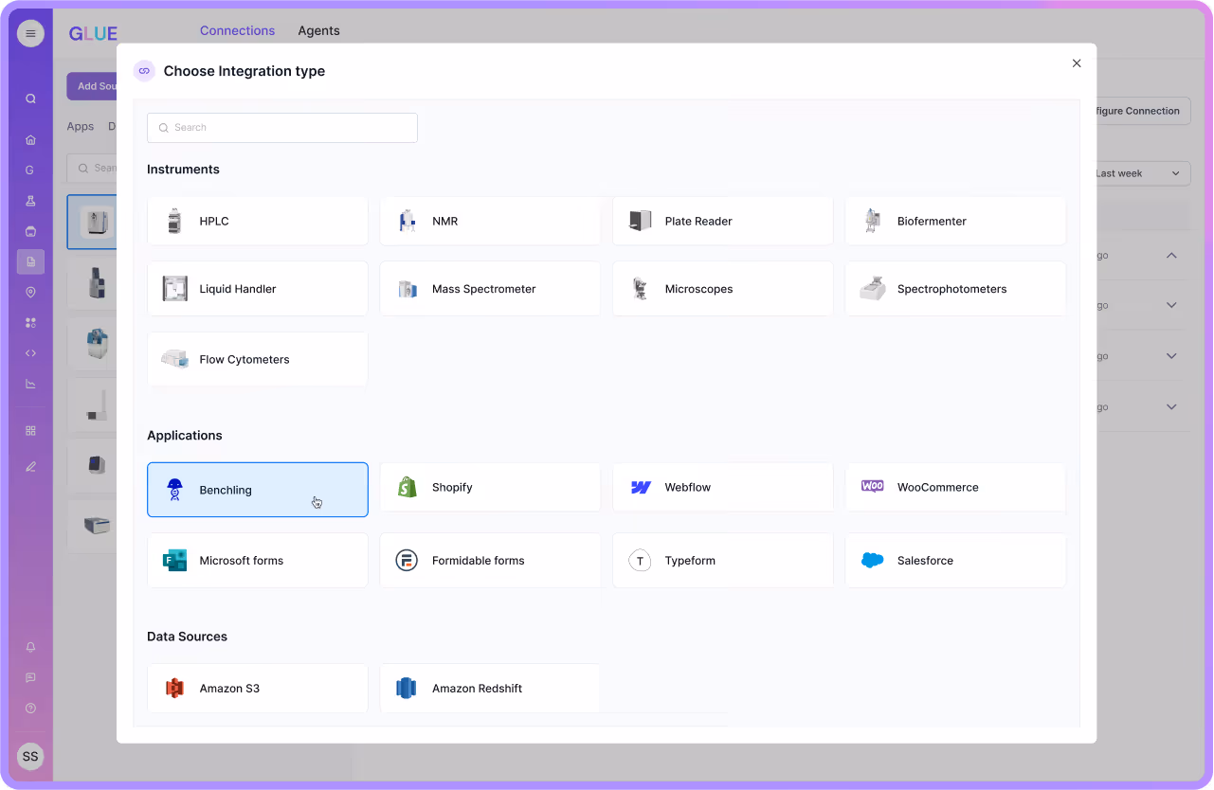Click the GLUE logo

click(x=93, y=33)
